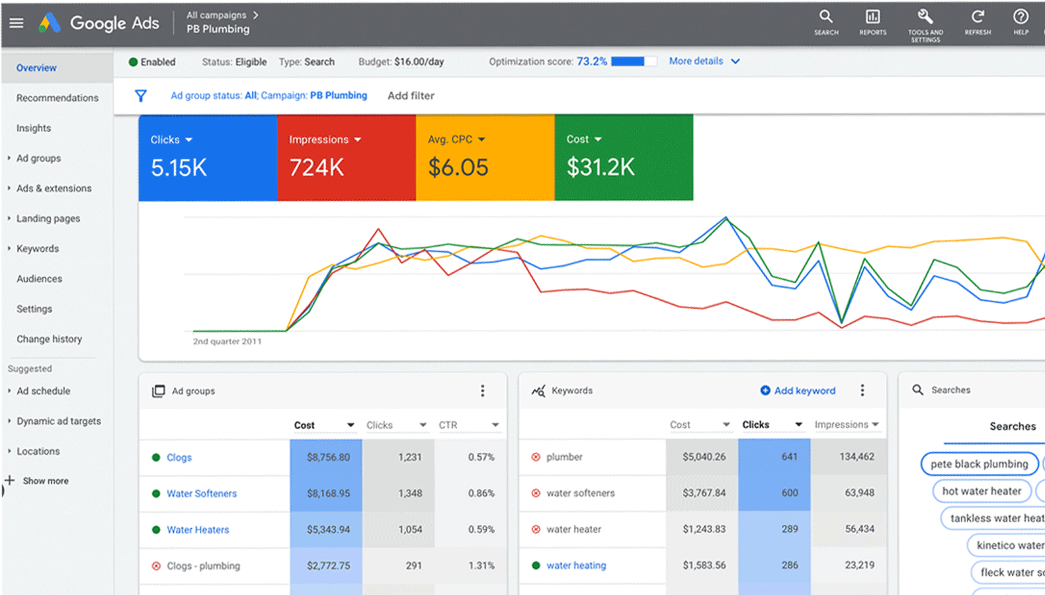
Task: Open Keywords Cost column dropdown
Action: [x=726, y=424]
